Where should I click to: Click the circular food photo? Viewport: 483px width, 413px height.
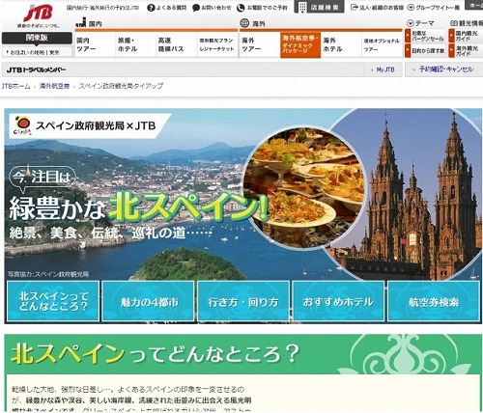(x=304, y=188)
